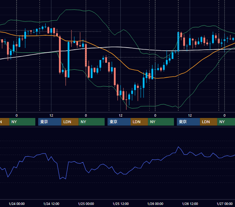Click the 1/26 12:00 date label
Image resolution: width=235 pixels, height=207 pixels.
(x=190, y=204)
